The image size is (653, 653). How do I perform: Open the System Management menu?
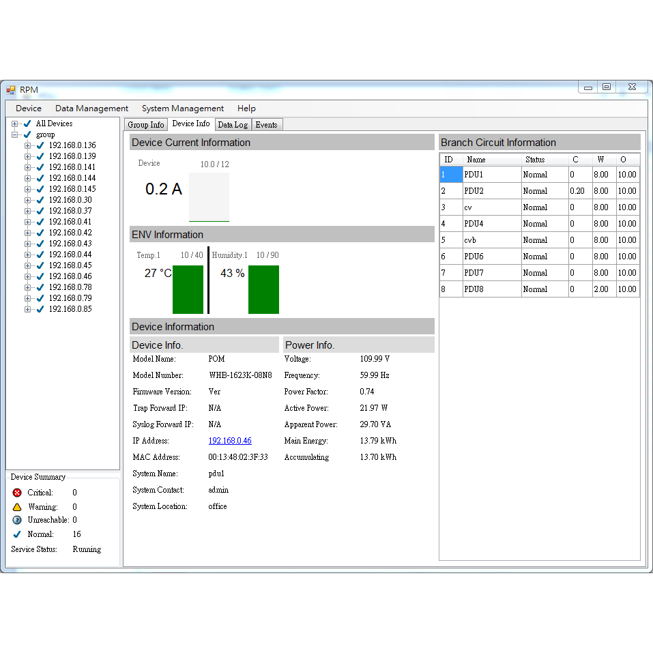183,108
